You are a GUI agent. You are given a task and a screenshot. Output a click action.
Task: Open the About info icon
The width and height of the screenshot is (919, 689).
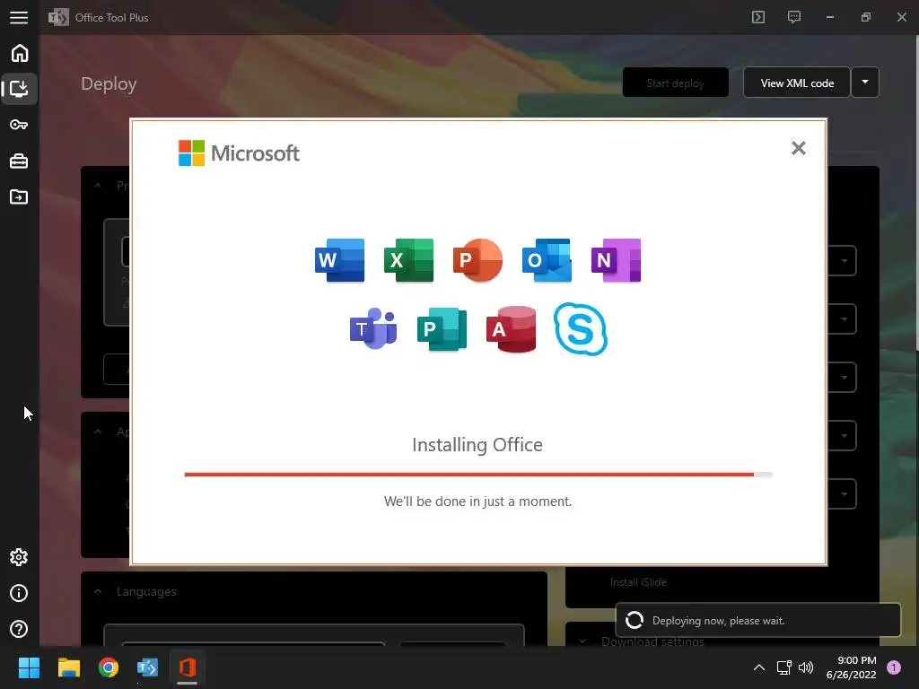(19, 593)
